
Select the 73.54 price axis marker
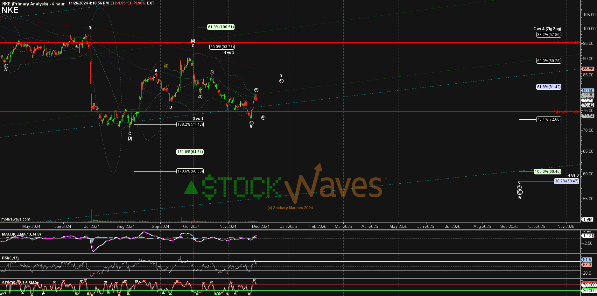[x=588, y=116]
